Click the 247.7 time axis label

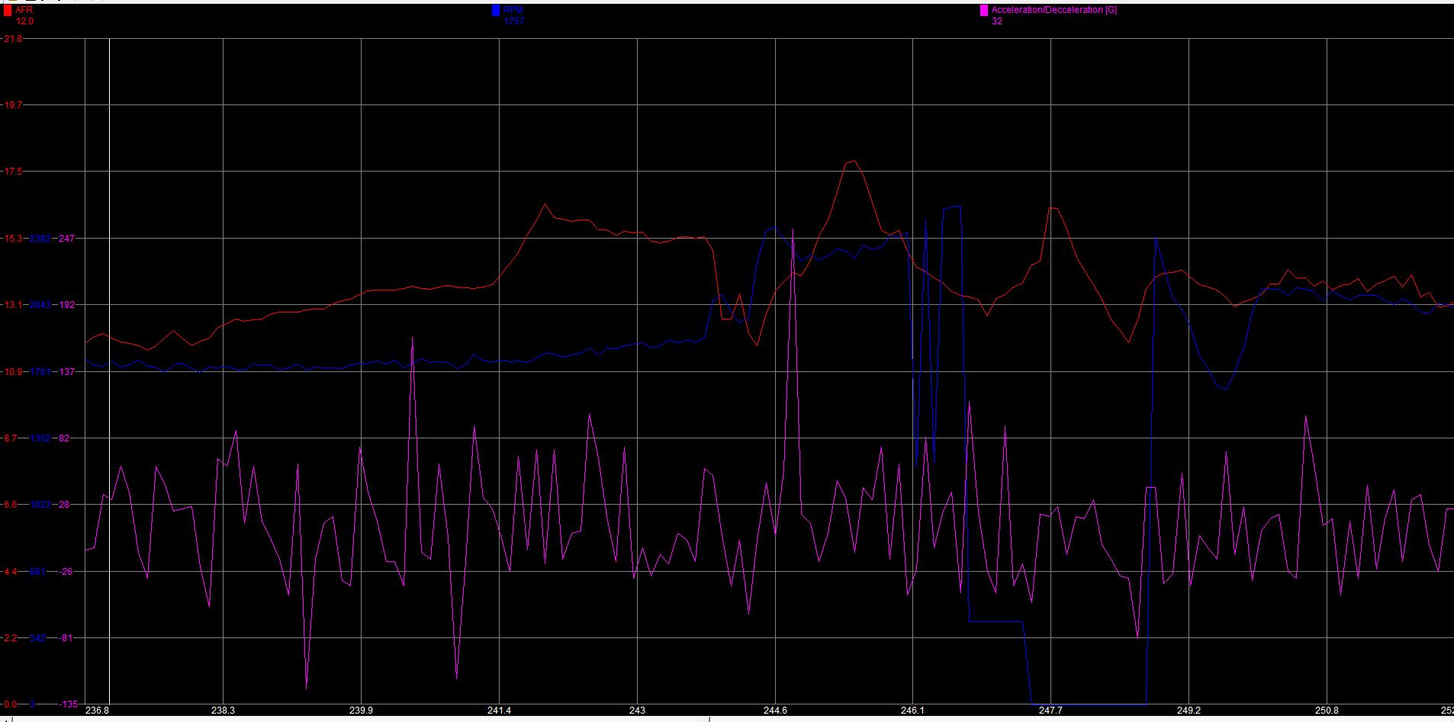click(x=1050, y=711)
